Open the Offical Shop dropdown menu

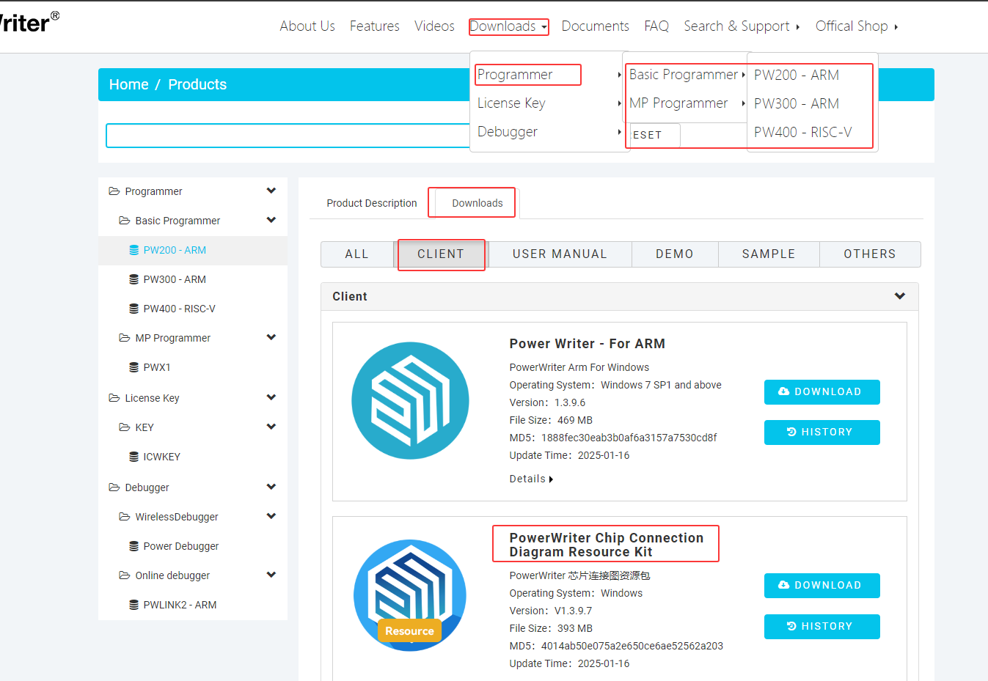[x=857, y=26]
